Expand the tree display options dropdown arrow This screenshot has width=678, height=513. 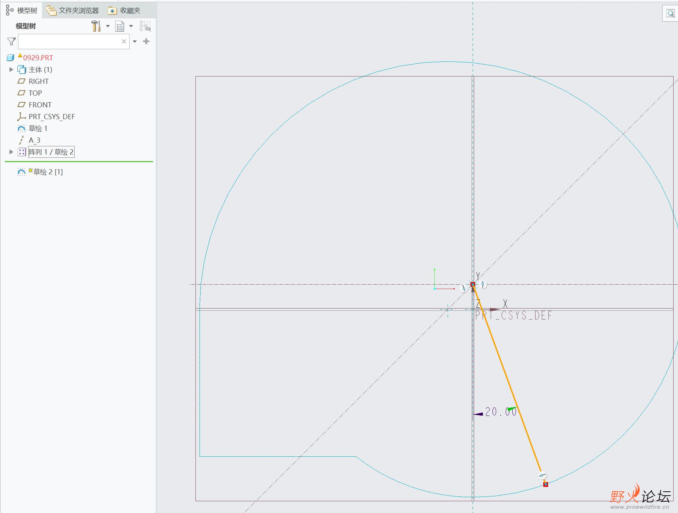point(131,26)
